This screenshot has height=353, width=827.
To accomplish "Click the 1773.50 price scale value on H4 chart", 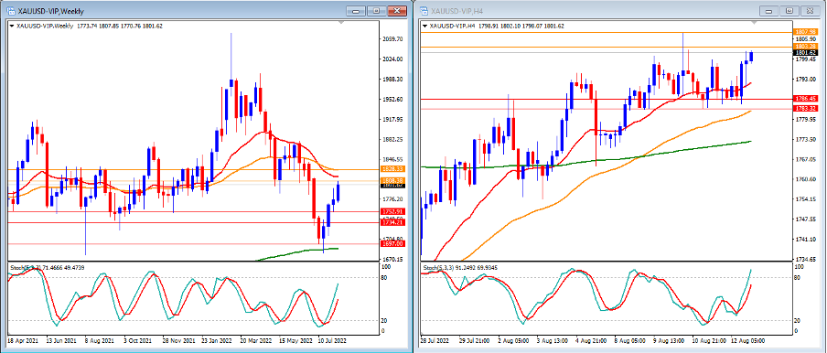I will [x=807, y=139].
